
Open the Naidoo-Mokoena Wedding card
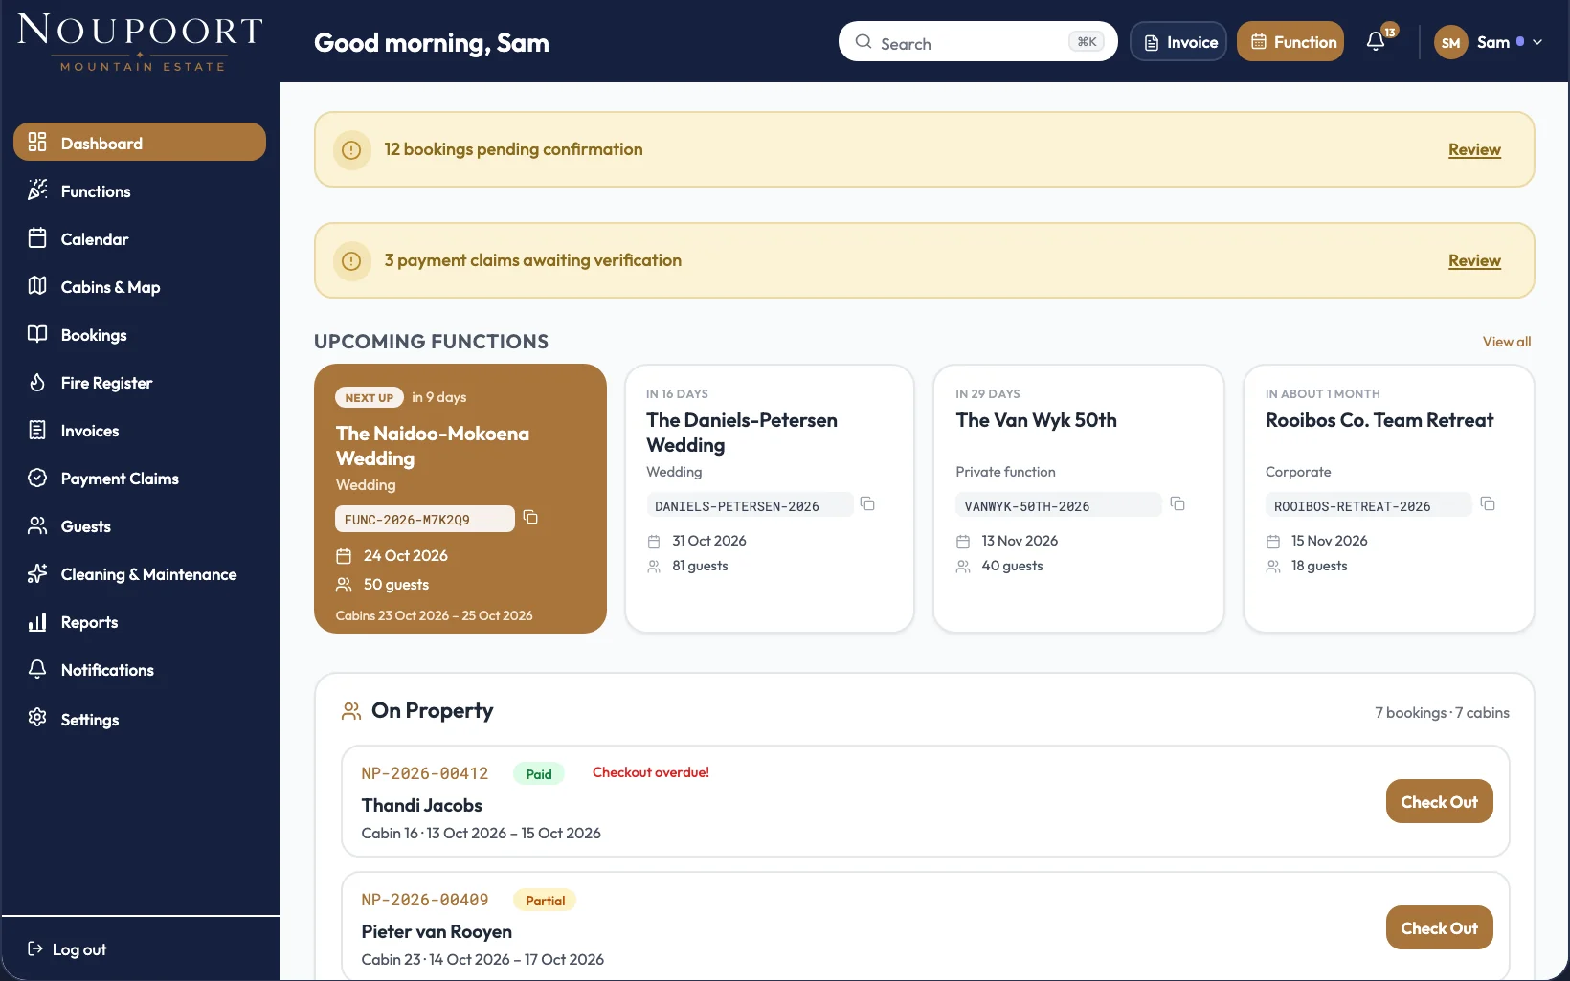460,499
